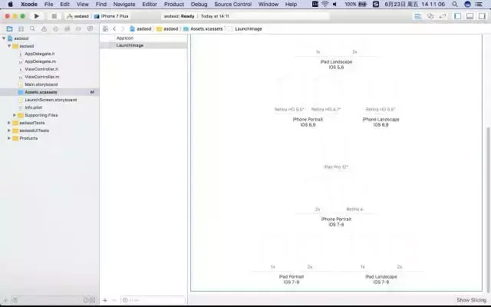Click the editor vertical scrollbar

487,210
